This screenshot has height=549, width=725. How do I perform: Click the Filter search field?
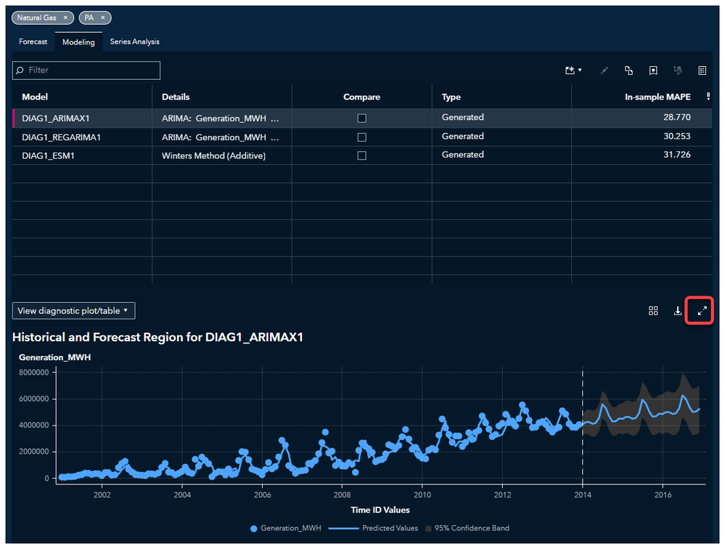tap(86, 70)
